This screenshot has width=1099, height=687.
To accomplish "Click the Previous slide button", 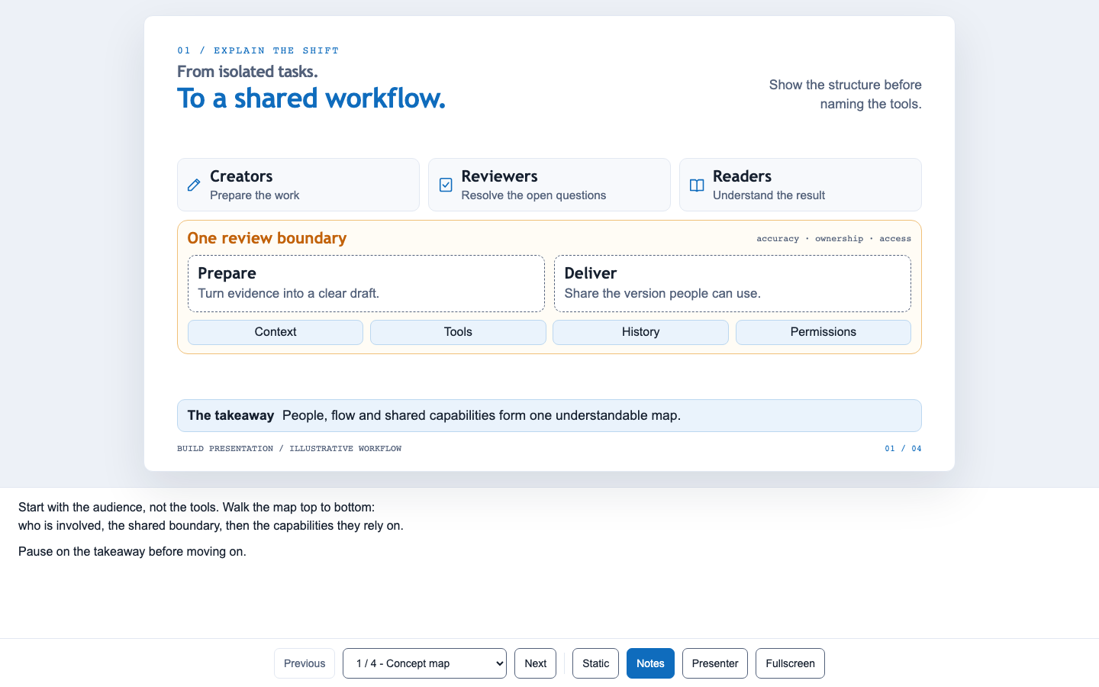I will pos(305,663).
